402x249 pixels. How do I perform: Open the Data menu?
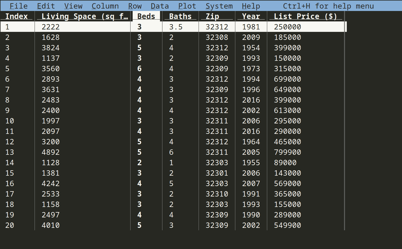tap(160, 6)
